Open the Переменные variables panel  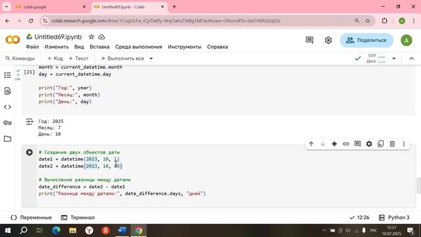click(x=31, y=217)
